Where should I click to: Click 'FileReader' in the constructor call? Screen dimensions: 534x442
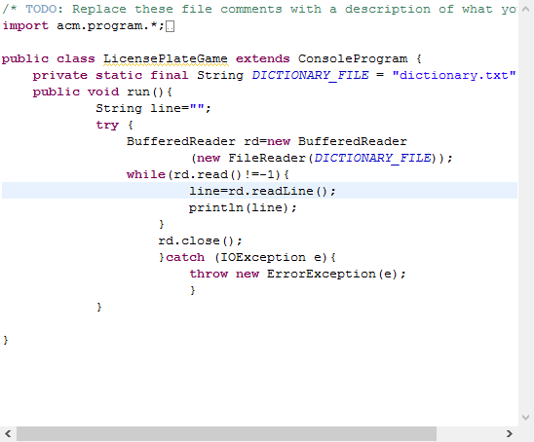pos(267,159)
